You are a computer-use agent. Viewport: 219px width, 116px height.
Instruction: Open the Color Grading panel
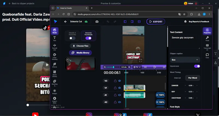(x=54, y=57)
